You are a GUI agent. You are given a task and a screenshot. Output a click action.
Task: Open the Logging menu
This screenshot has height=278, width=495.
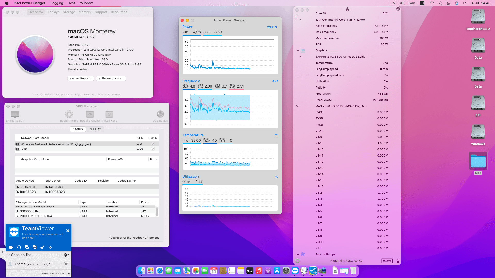[x=56, y=3]
